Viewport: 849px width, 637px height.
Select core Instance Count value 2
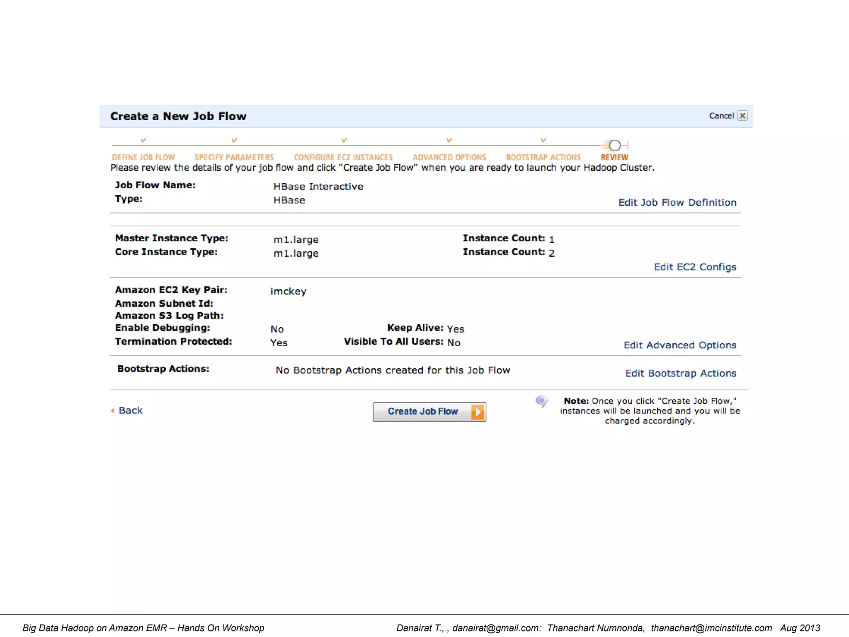click(x=552, y=253)
